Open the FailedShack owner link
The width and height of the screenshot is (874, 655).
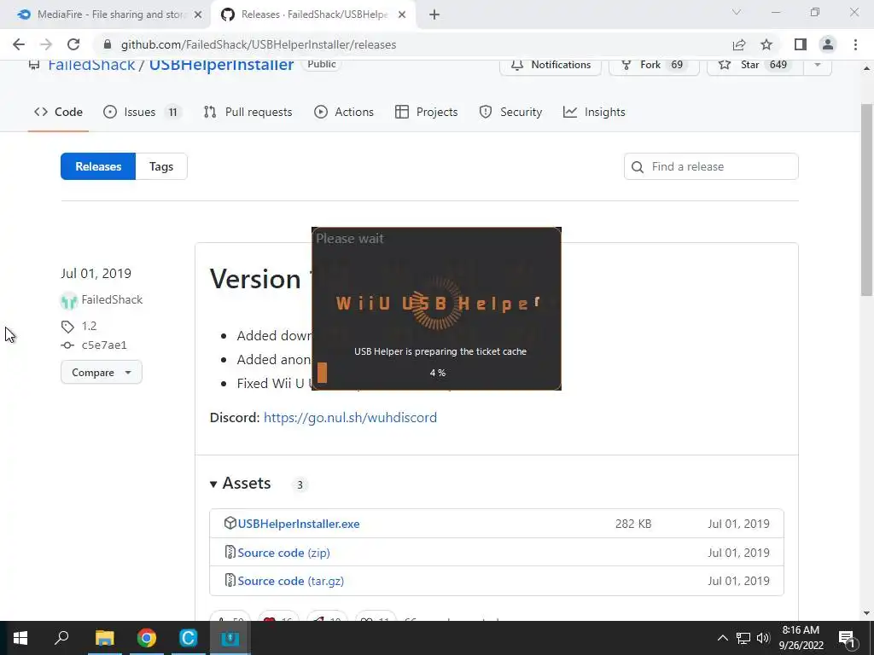[91, 65]
